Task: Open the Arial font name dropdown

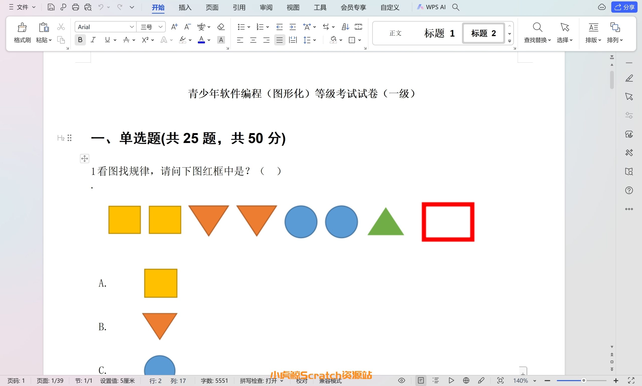Action: pyautogui.click(x=132, y=27)
